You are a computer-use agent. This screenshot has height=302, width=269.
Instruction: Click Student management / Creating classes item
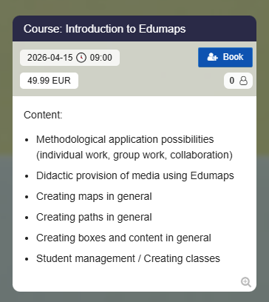point(128,259)
